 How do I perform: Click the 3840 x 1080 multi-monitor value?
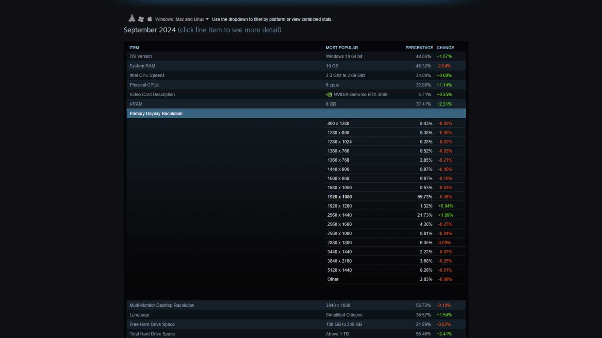tap(338, 305)
